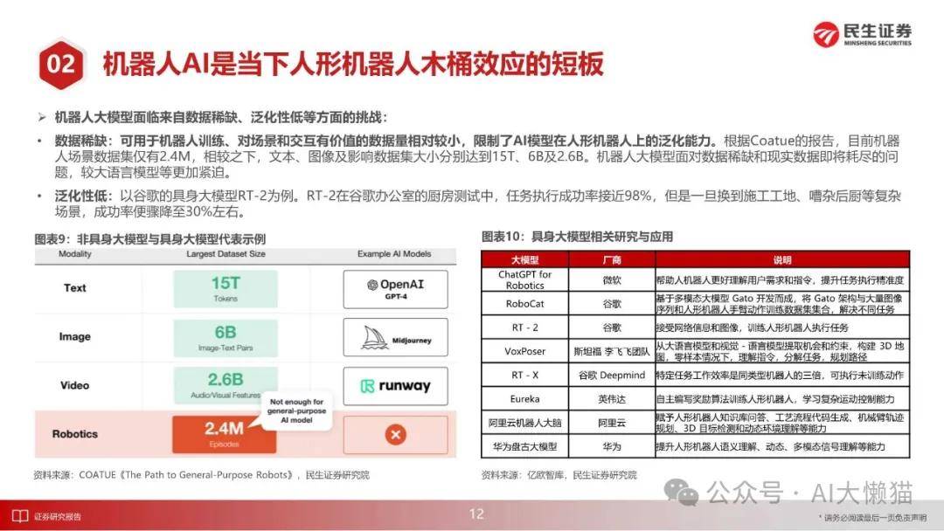944x531 pixels.
Task: Select the 证券研究报告 footer label
Action: 57,516
